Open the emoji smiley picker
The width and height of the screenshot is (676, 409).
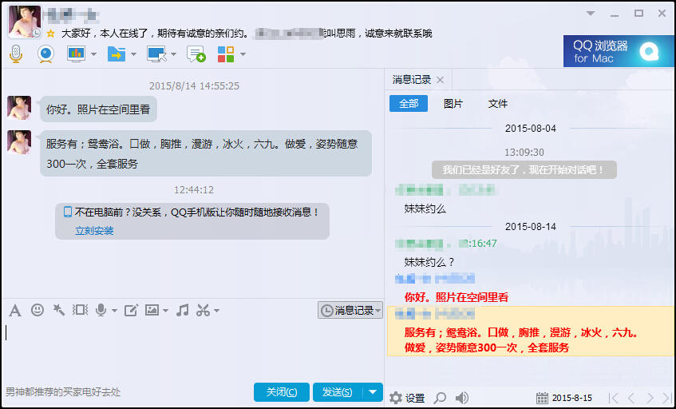click(38, 309)
